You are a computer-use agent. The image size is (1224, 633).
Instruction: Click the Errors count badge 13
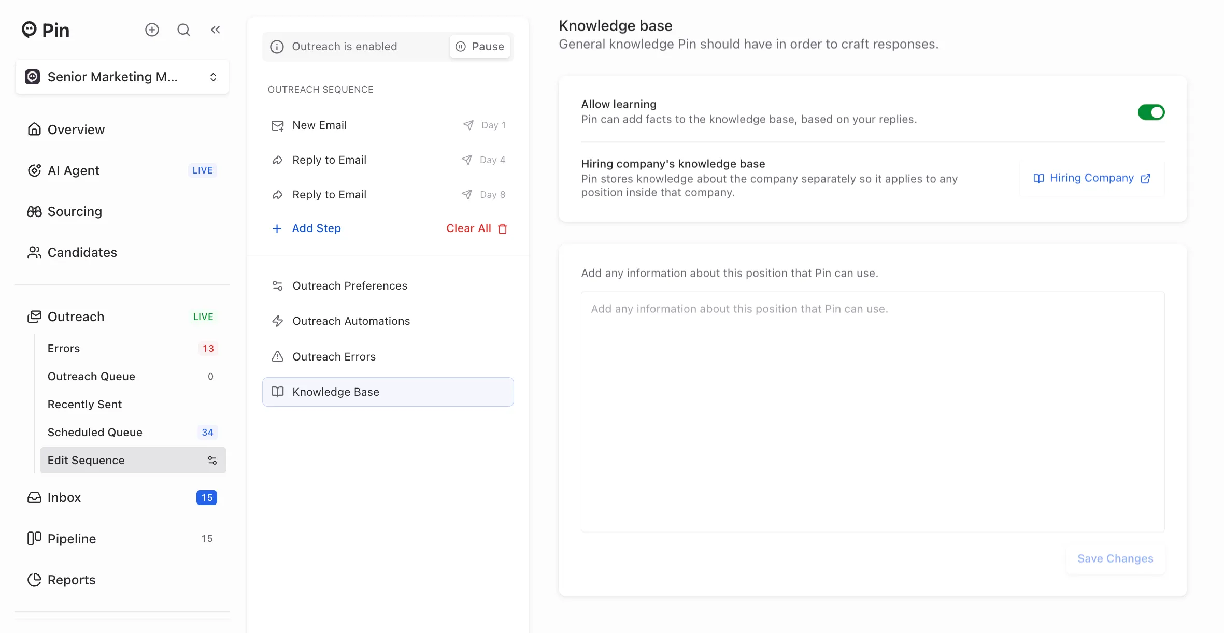pyautogui.click(x=208, y=348)
